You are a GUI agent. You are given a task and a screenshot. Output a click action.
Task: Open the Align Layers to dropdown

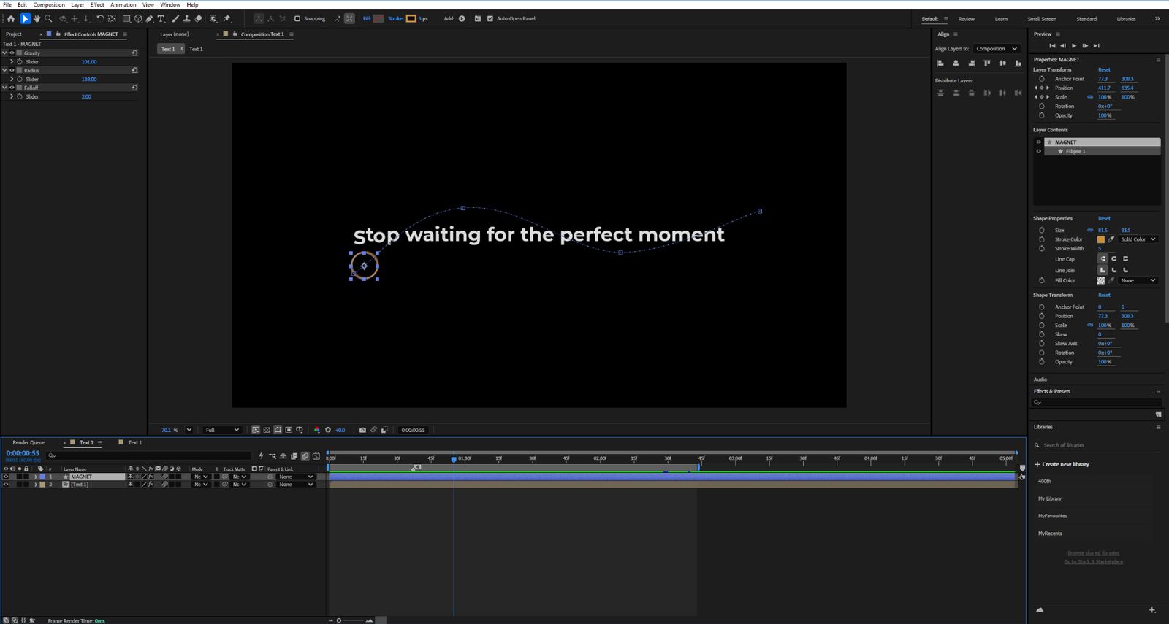click(997, 49)
